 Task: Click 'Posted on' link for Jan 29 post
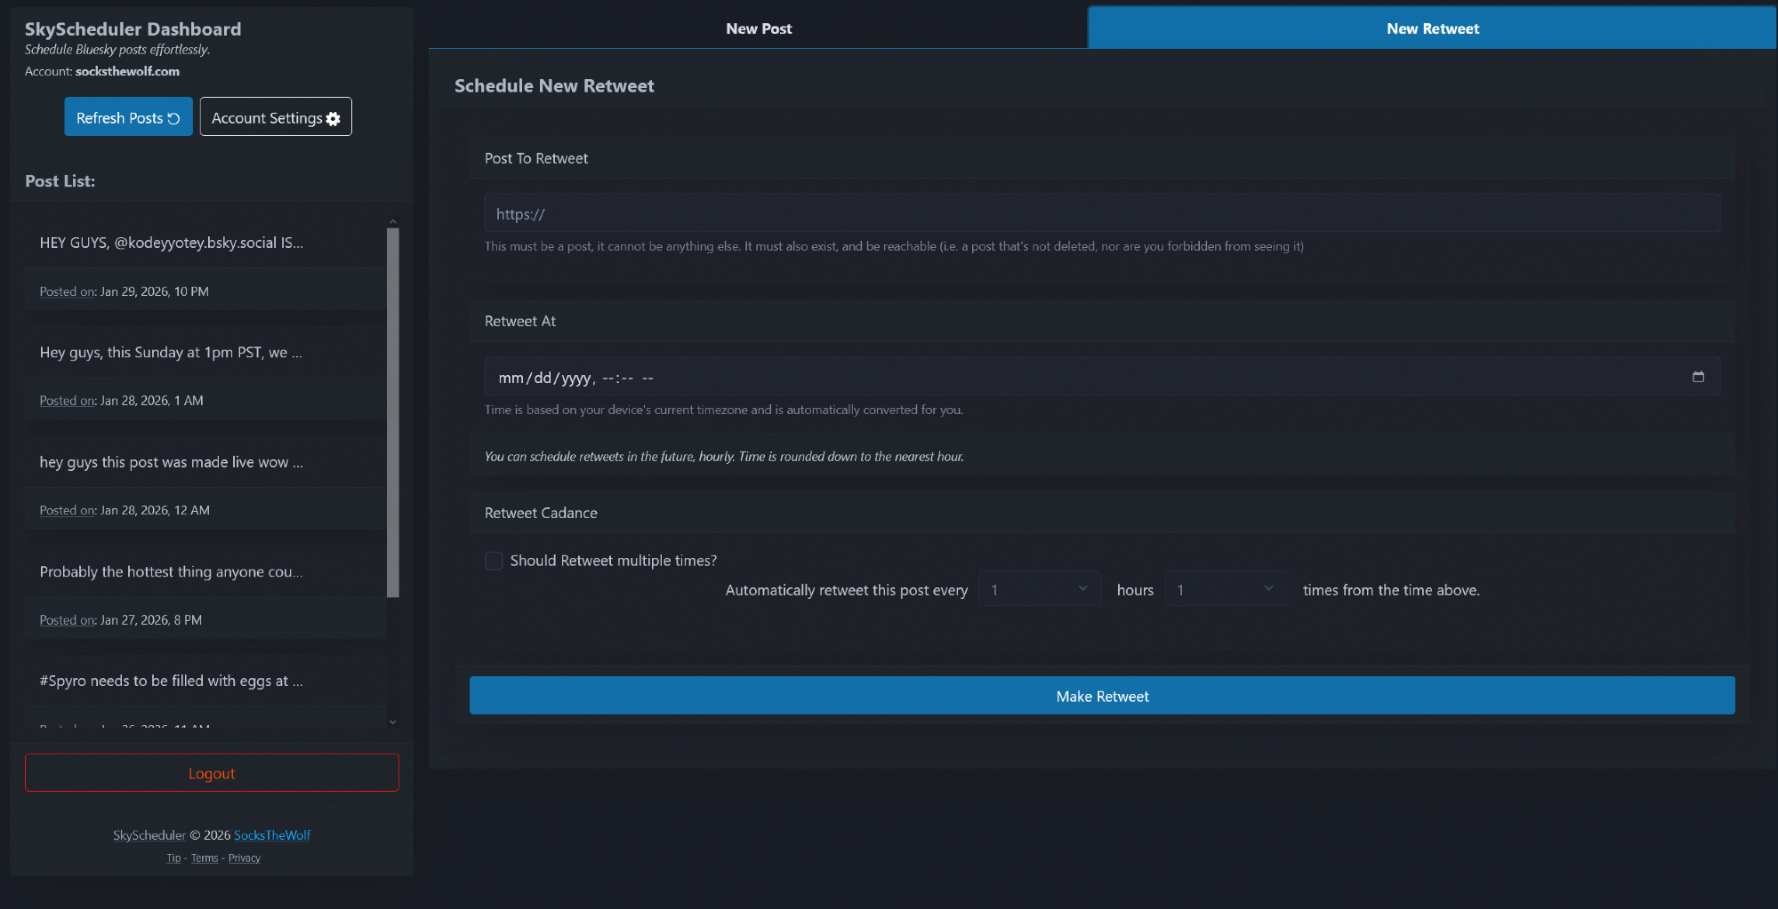click(68, 291)
